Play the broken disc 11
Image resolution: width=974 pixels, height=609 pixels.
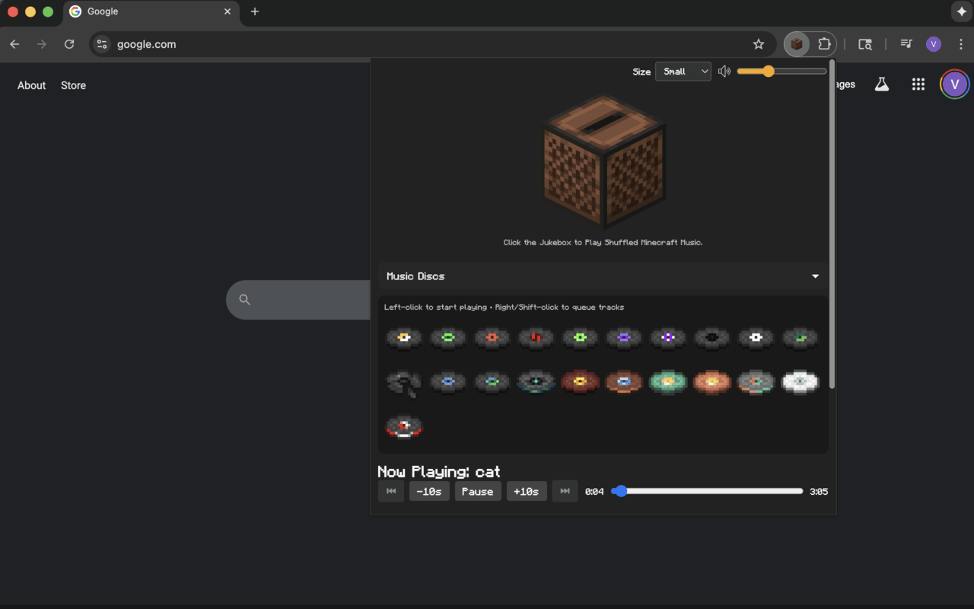tap(404, 382)
